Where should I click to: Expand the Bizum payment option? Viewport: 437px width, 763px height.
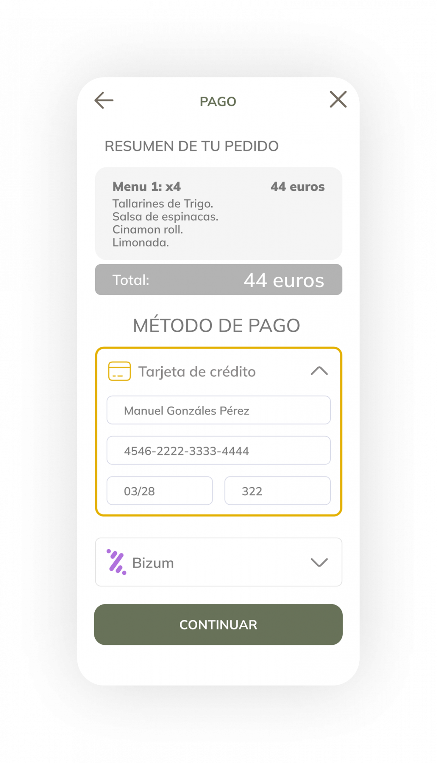click(319, 562)
